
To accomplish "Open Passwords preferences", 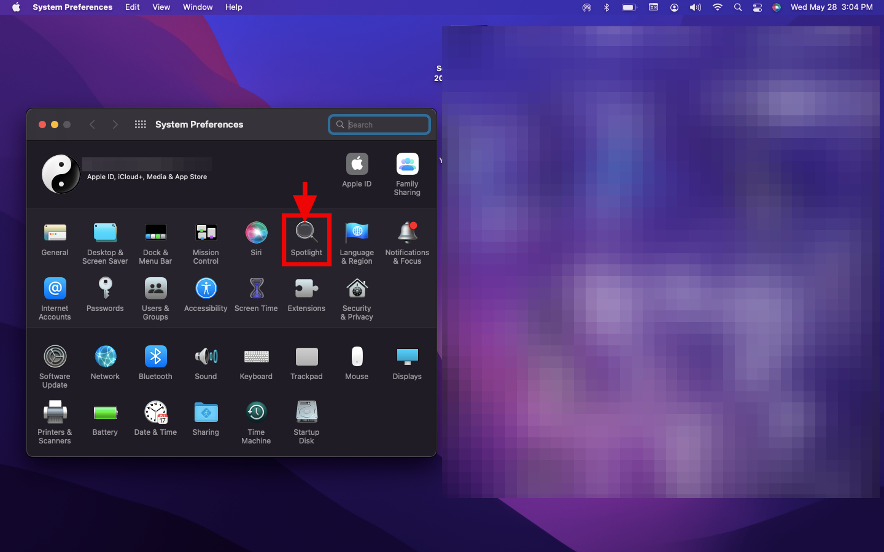I will tap(105, 296).
